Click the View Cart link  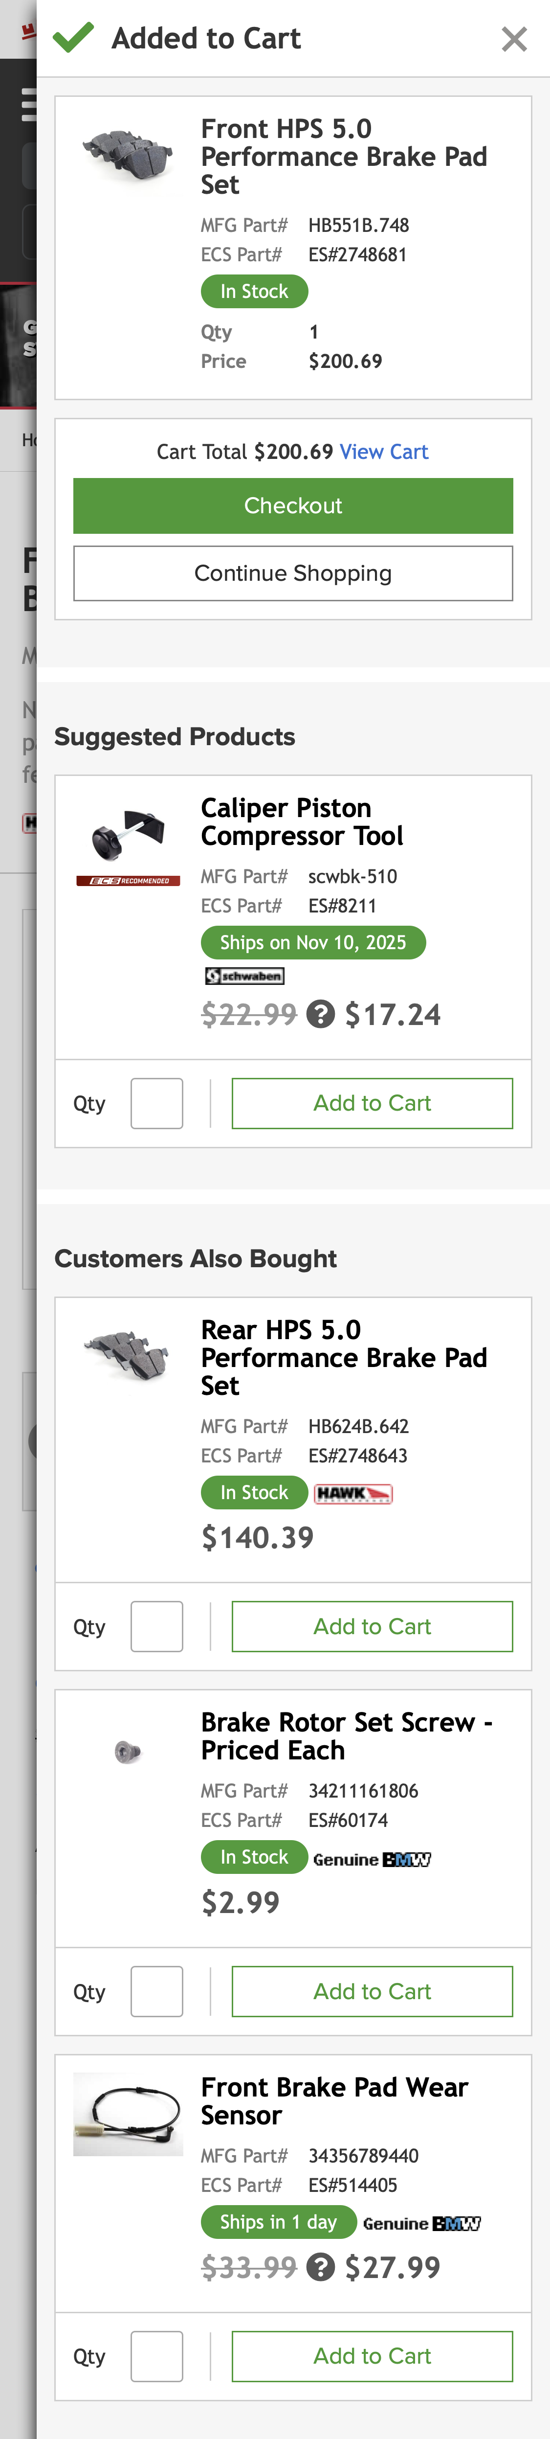point(383,452)
